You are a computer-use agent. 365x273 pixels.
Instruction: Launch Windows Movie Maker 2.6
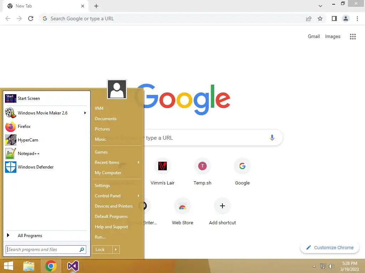click(46, 113)
